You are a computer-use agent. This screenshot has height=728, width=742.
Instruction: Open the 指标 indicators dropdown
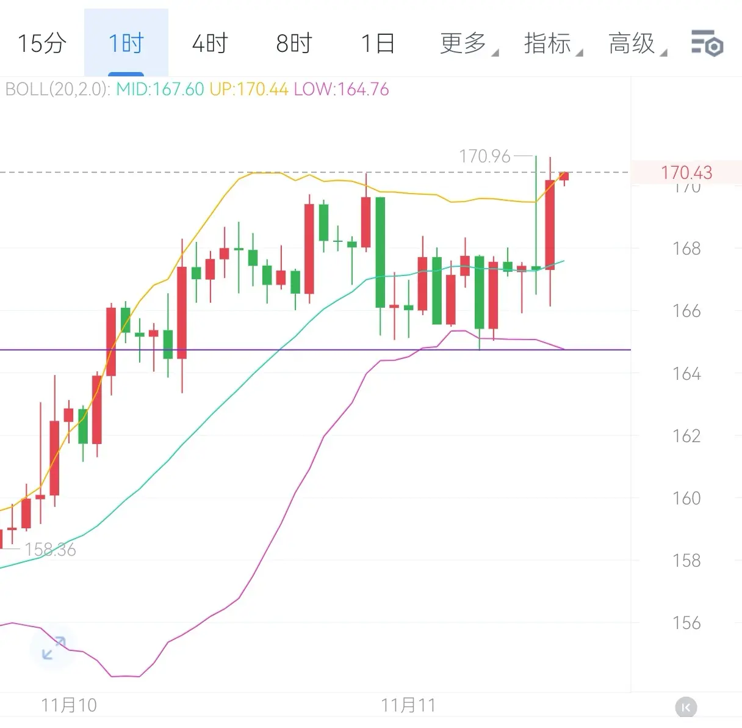coord(553,43)
